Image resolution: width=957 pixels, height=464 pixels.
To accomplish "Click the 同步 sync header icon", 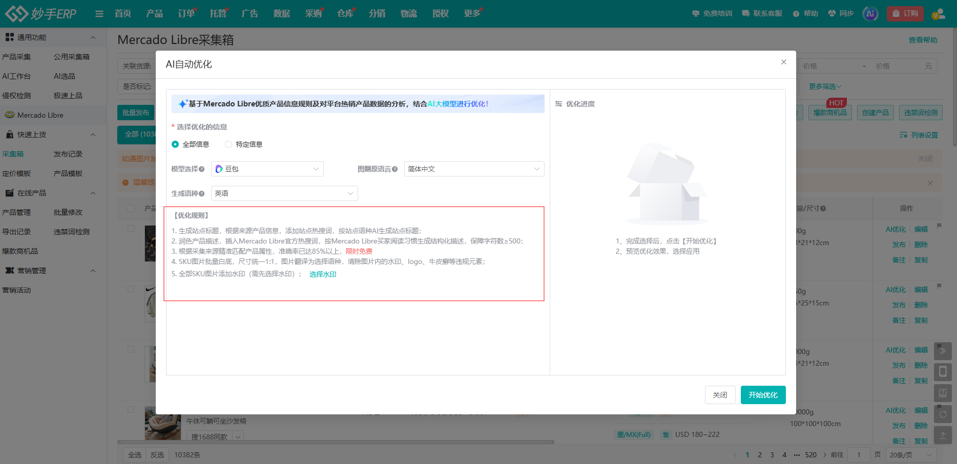I will [841, 13].
